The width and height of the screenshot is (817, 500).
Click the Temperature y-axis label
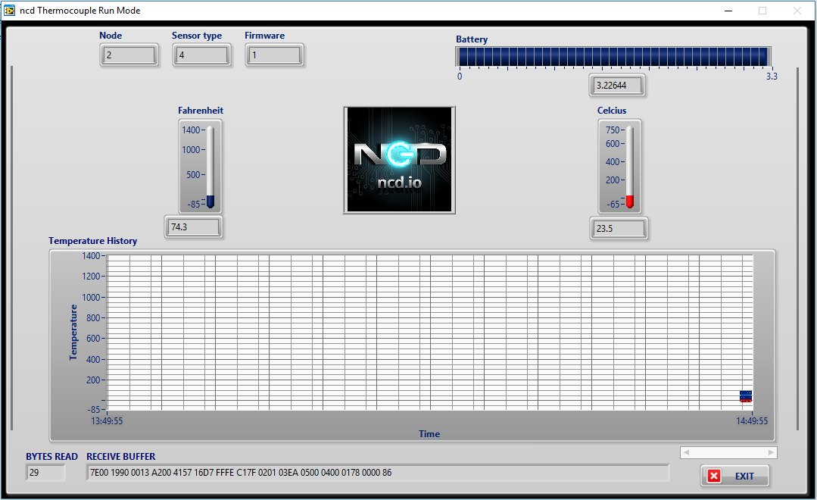tap(73, 332)
